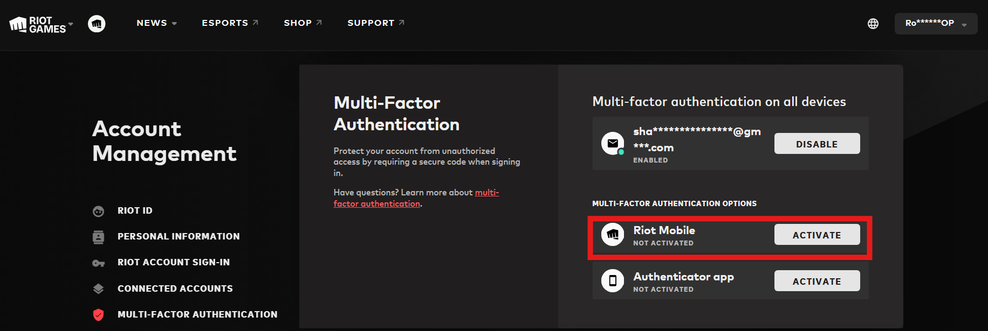Expand the News dropdown menu
Screen dimensions: 988x331
click(156, 23)
